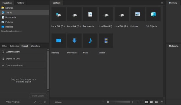Image resolution: width=181 pixels, height=105 pixels.
Task: Click the Start Export button
Action: click(x=38, y=96)
